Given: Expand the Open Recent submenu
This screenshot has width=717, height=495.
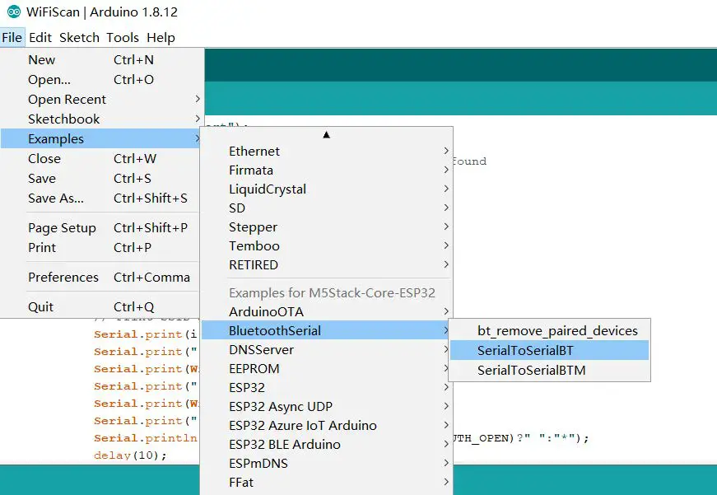Looking at the screenshot, I should tap(100, 100).
